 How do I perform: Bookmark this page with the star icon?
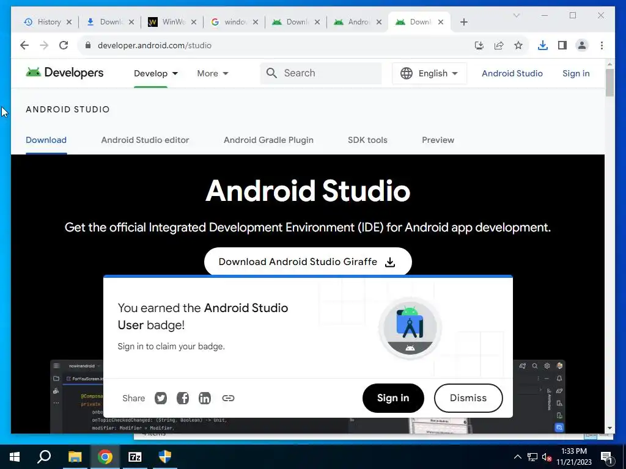pos(518,45)
